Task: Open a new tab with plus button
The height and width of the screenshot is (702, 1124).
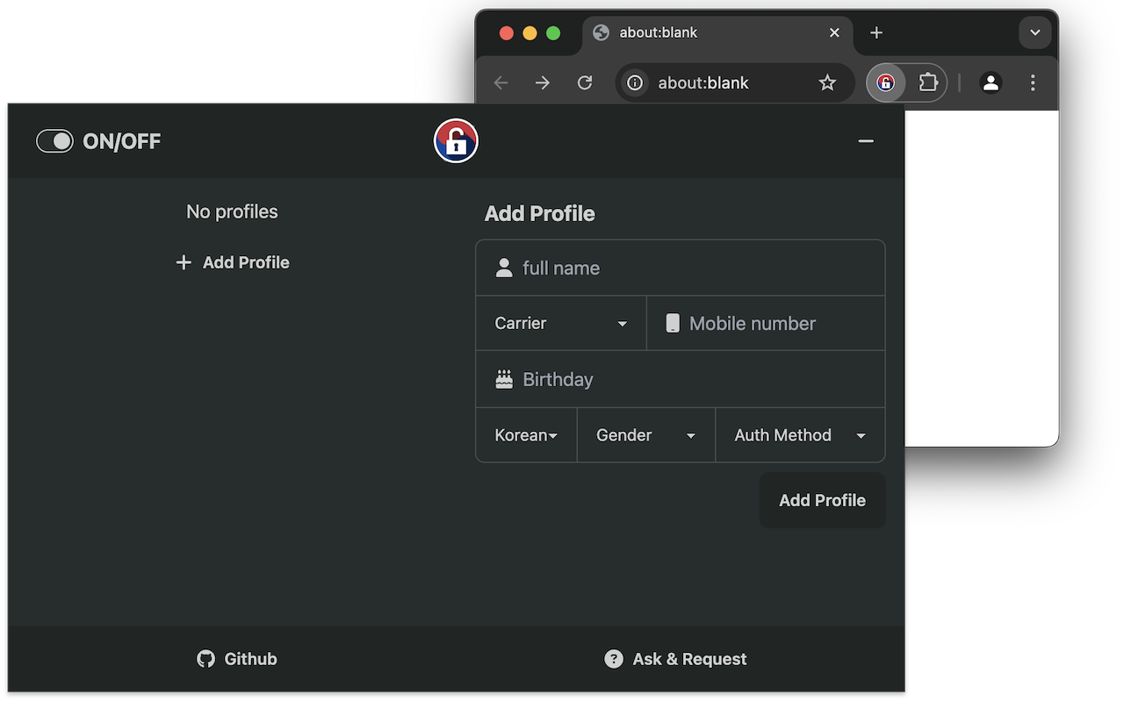Action: coord(876,32)
